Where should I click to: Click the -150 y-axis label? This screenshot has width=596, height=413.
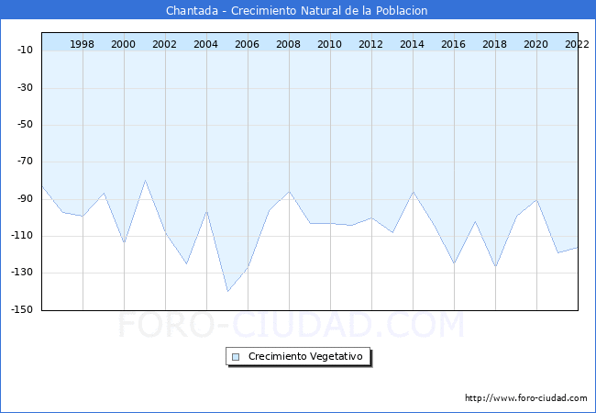[22, 309]
